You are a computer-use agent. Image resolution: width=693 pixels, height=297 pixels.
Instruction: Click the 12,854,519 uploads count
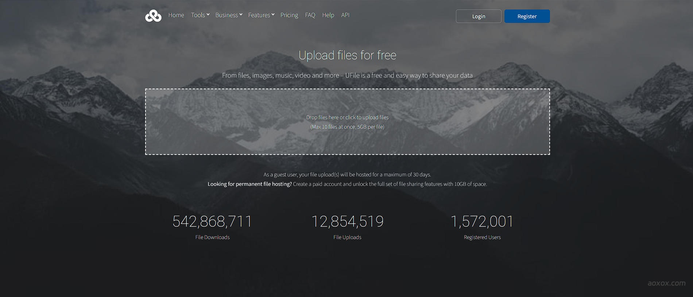coord(348,221)
